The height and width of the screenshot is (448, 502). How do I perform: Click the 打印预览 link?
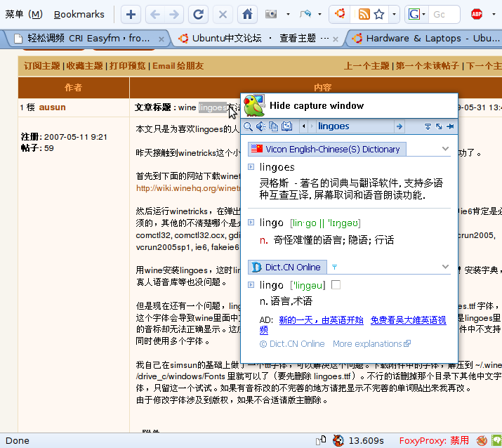coord(127,66)
